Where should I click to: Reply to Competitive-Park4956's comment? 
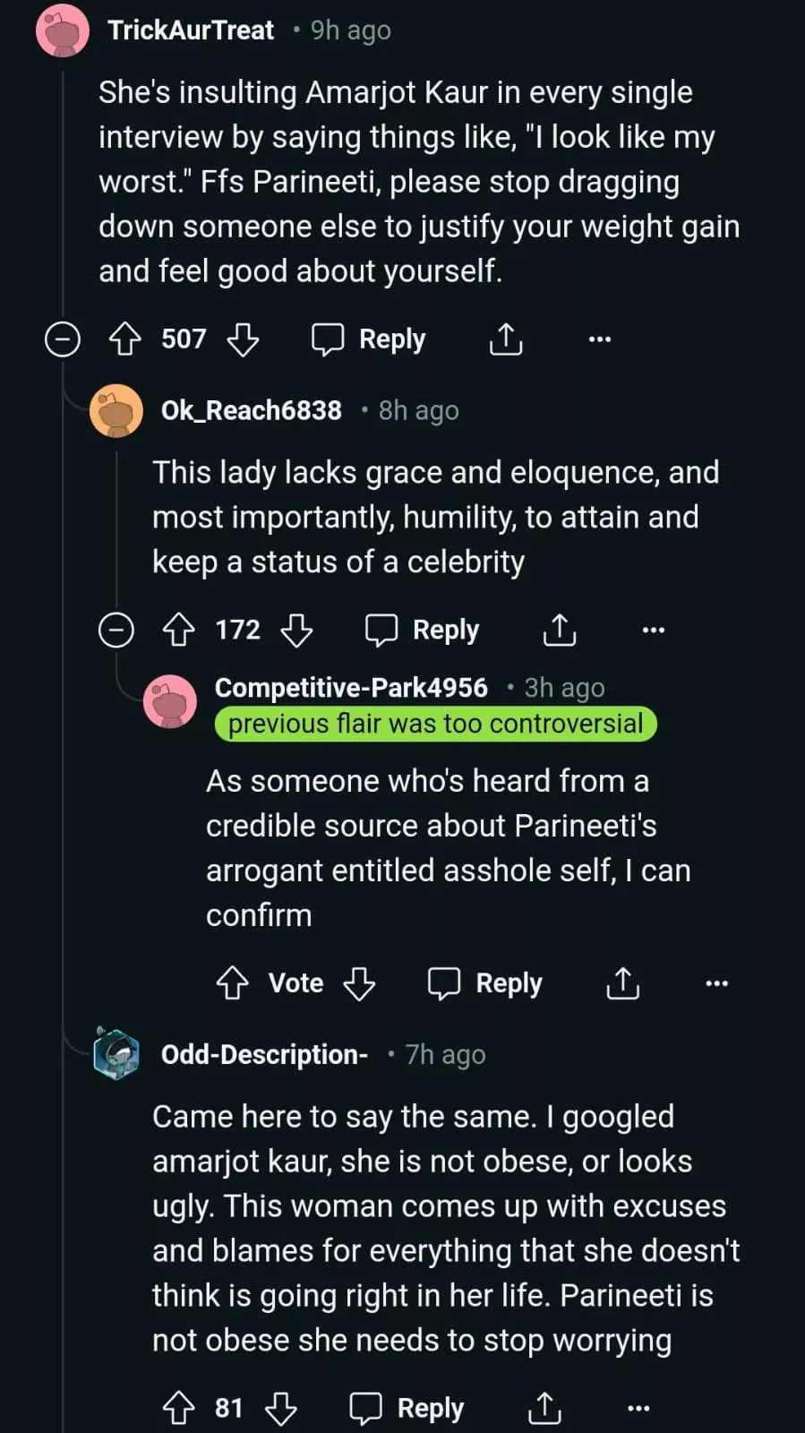click(x=485, y=983)
